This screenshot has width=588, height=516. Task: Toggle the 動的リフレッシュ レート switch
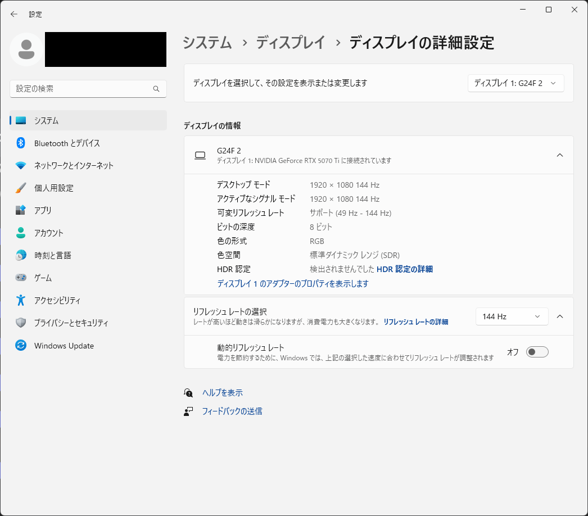coord(537,352)
